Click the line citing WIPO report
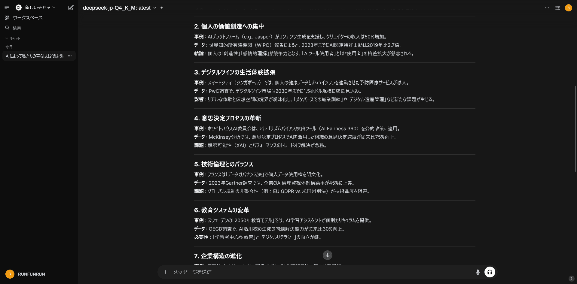The image size is (577, 284). click(299, 45)
